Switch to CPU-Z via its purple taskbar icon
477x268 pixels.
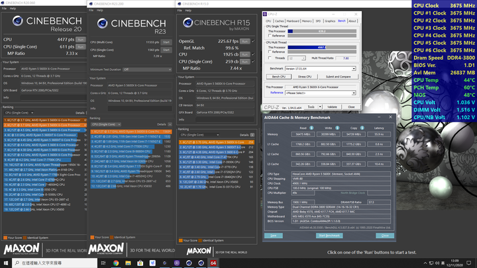coord(177,263)
